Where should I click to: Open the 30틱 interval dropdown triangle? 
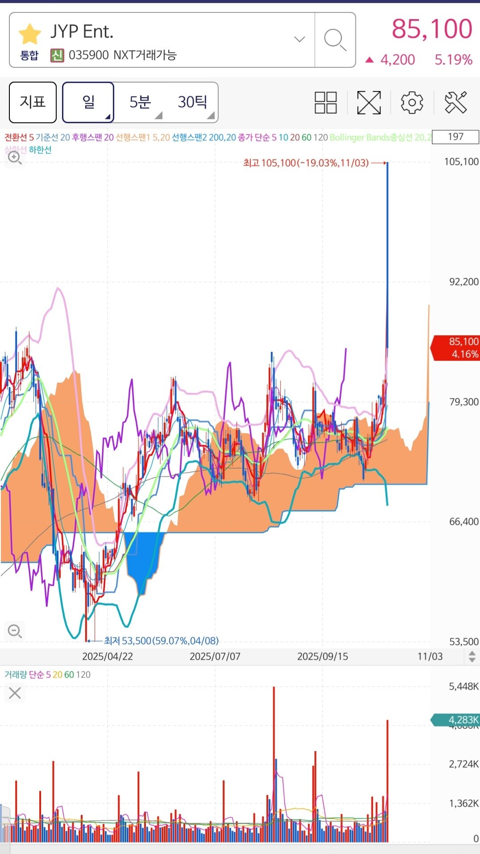(x=211, y=116)
